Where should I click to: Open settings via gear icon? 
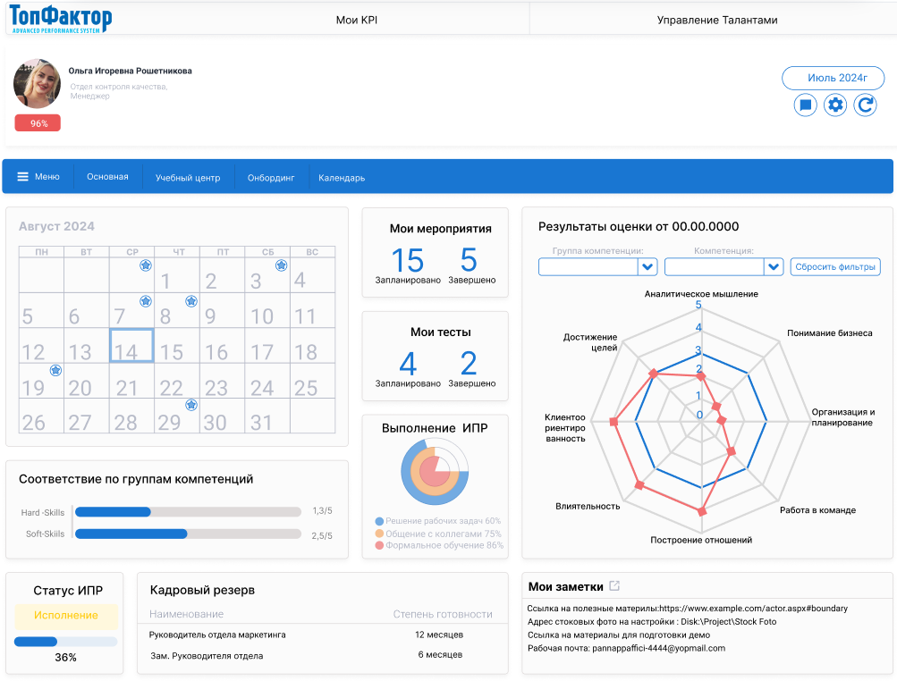click(x=835, y=105)
